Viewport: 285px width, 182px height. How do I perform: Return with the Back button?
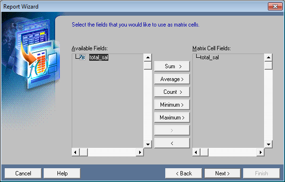click(x=183, y=173)
